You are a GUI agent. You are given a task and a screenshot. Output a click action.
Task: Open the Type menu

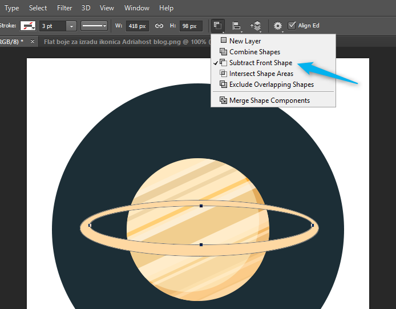[x=11, y=8]
